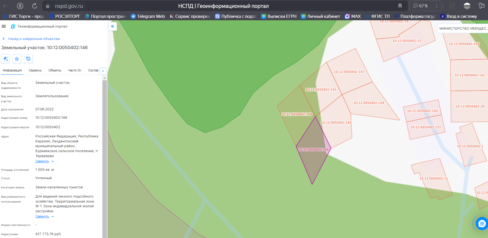Open the reviews counter showing 67 %
The height and width of the screenshot is (238, 488).
(x=421, y=6)
